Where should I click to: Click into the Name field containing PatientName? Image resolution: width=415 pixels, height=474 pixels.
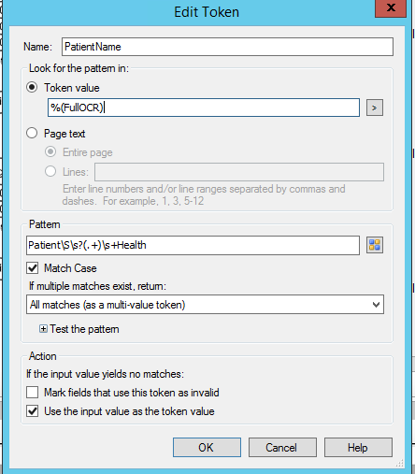(227, 47)
